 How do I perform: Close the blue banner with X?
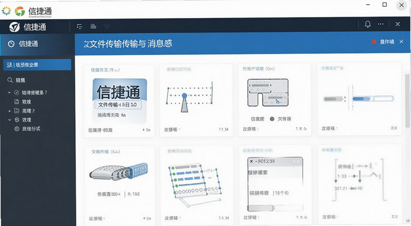401,42
